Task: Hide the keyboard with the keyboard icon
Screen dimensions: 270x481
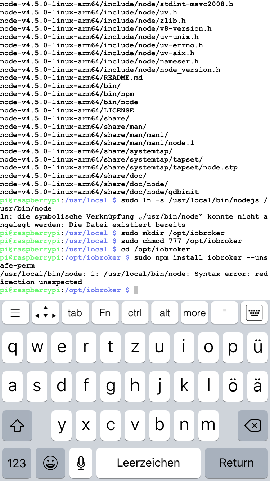Action: [x=254, y=313]
